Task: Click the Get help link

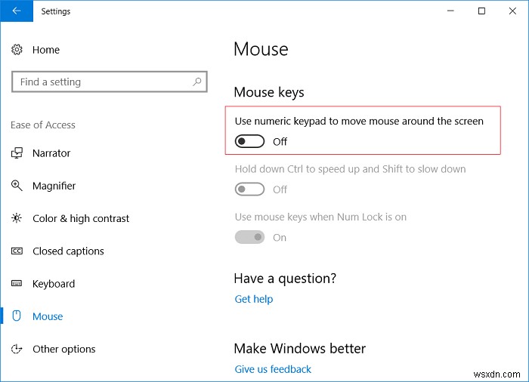Action: (x=254, y=299)
